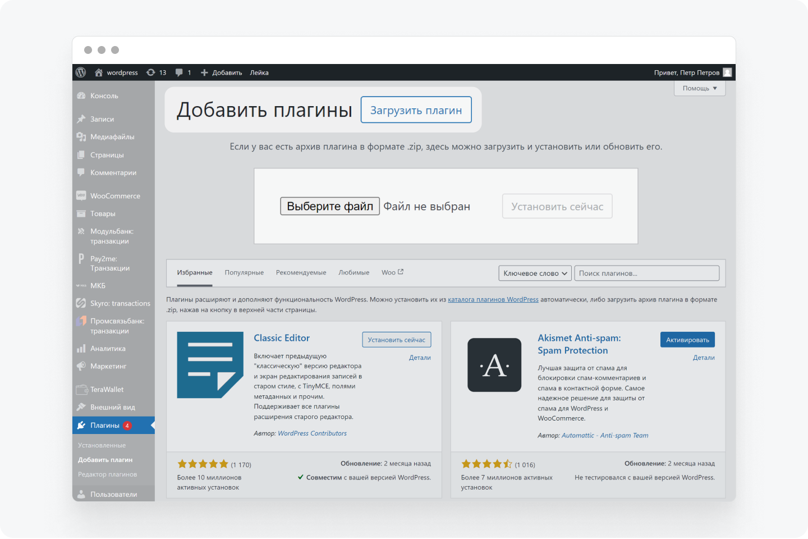This screenshot has width=808, height=539.
Task: Focus the Поиск плагинов search field
Action: click(x=647, y=273)
